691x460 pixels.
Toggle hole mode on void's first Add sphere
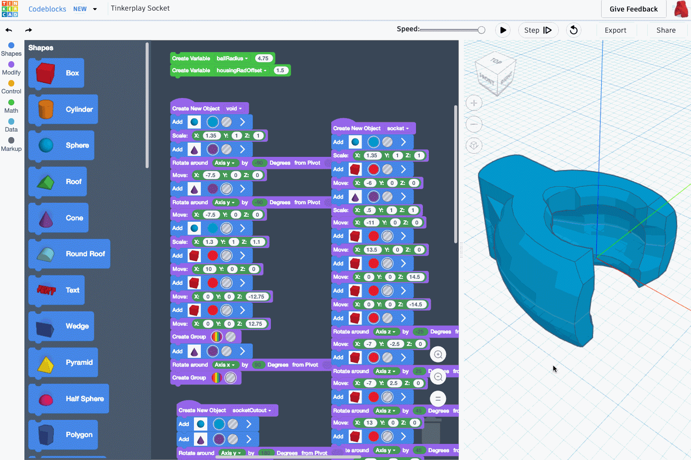coord(226,122)
